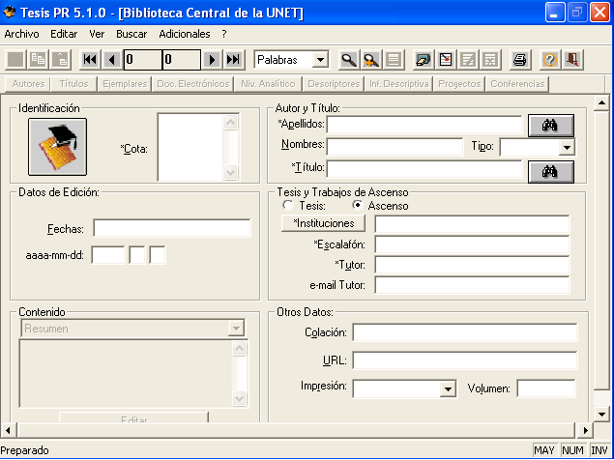Click the Nombres input field
614x460 pixels.
395,147
